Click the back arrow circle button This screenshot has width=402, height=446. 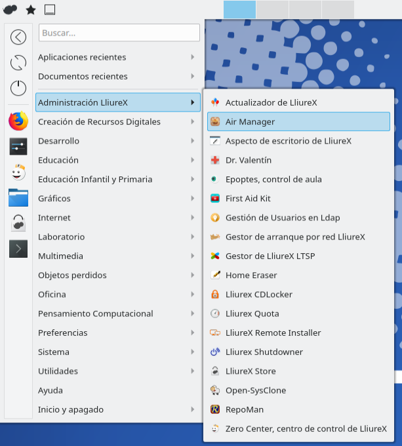18,37
